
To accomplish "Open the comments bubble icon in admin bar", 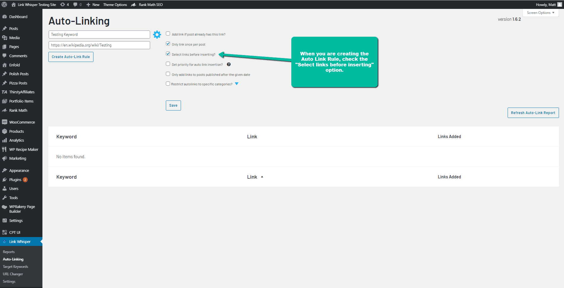I will pos(75,4).
